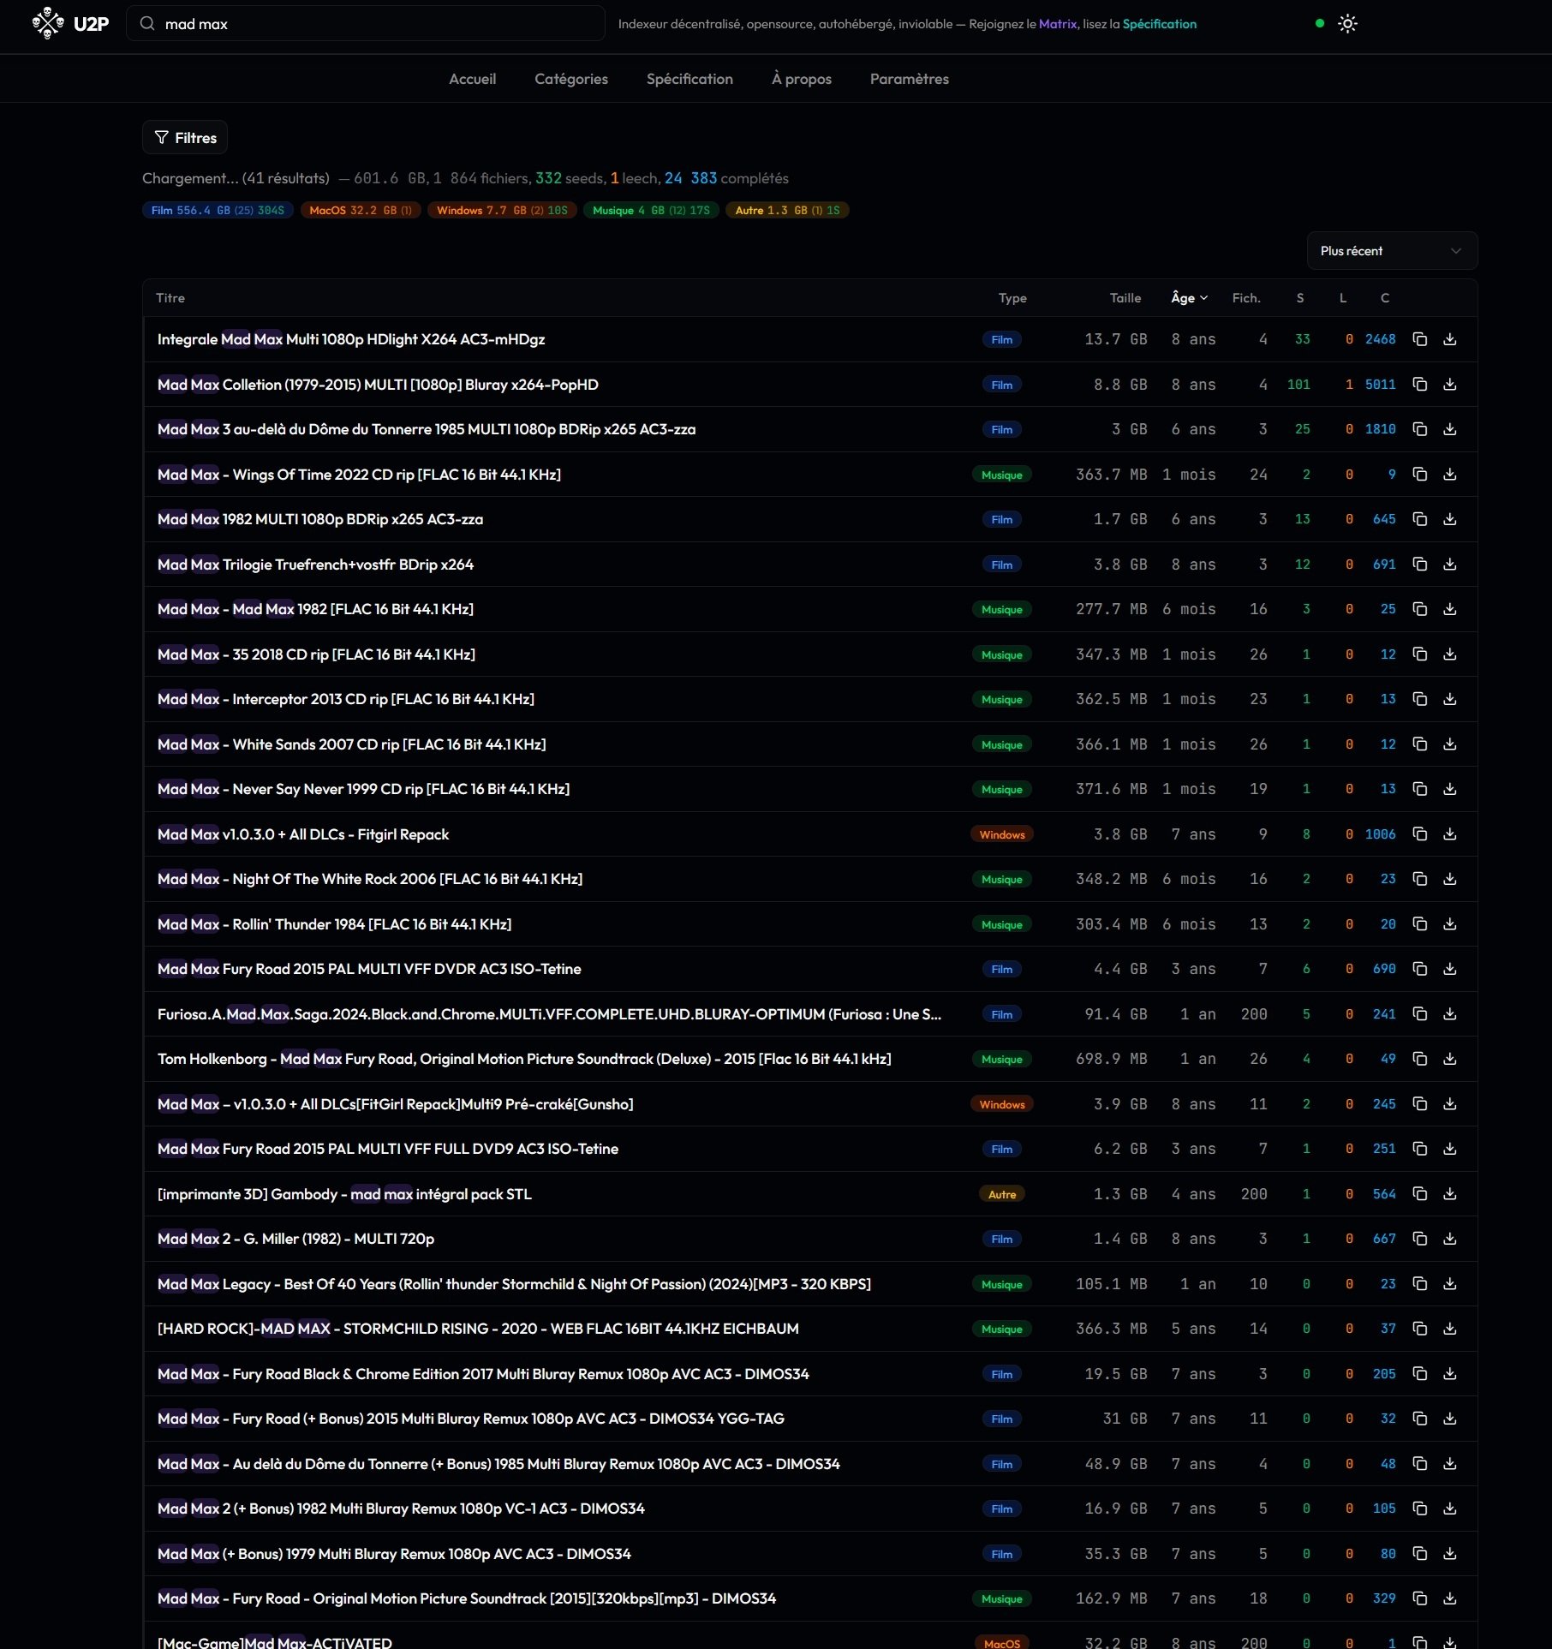This screenshot has height=1649, width=1552.
Task: Open the Matrix link in header
Action: [x=1057, y=24]
